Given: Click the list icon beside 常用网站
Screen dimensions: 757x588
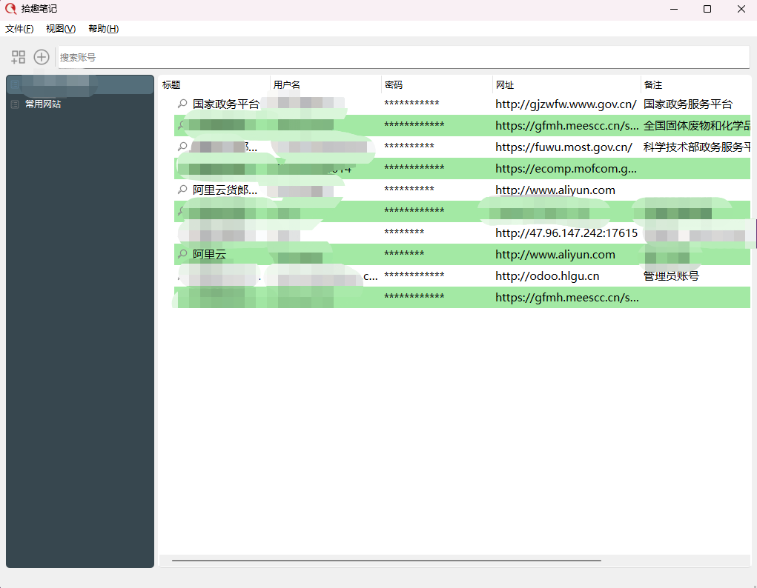Looking at the screenshot, I should [15, 104].
